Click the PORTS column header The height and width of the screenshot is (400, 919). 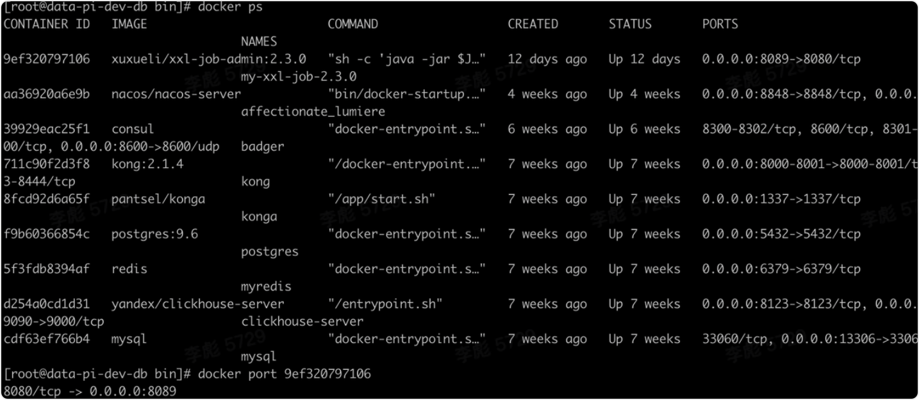tap(720, 24)
